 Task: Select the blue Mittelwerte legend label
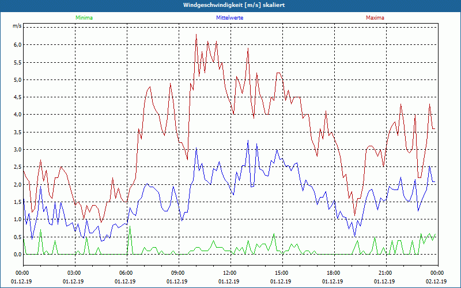[229, 18]
